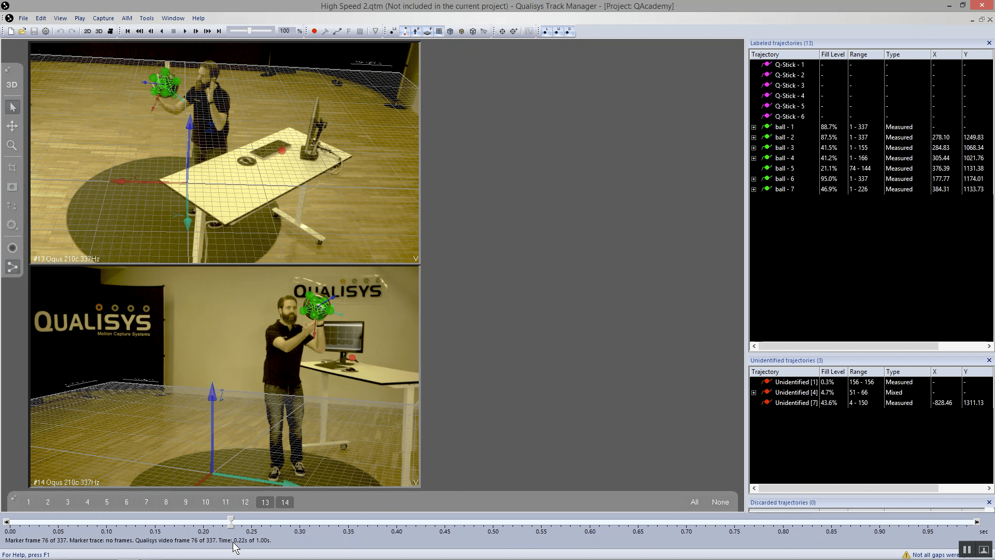Image resolution: width=995 pixels, height=560 pixels.
Task: Open the calibration wand tool
Action: coord(325,31)
